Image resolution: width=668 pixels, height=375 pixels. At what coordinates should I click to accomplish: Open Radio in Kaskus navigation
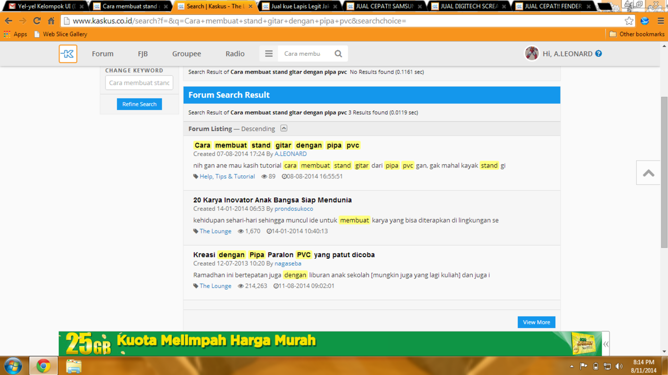tap(235, 54)
